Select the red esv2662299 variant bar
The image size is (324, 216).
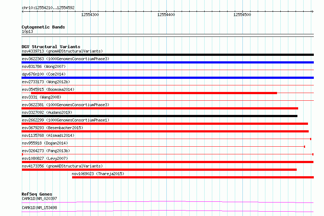165,124
